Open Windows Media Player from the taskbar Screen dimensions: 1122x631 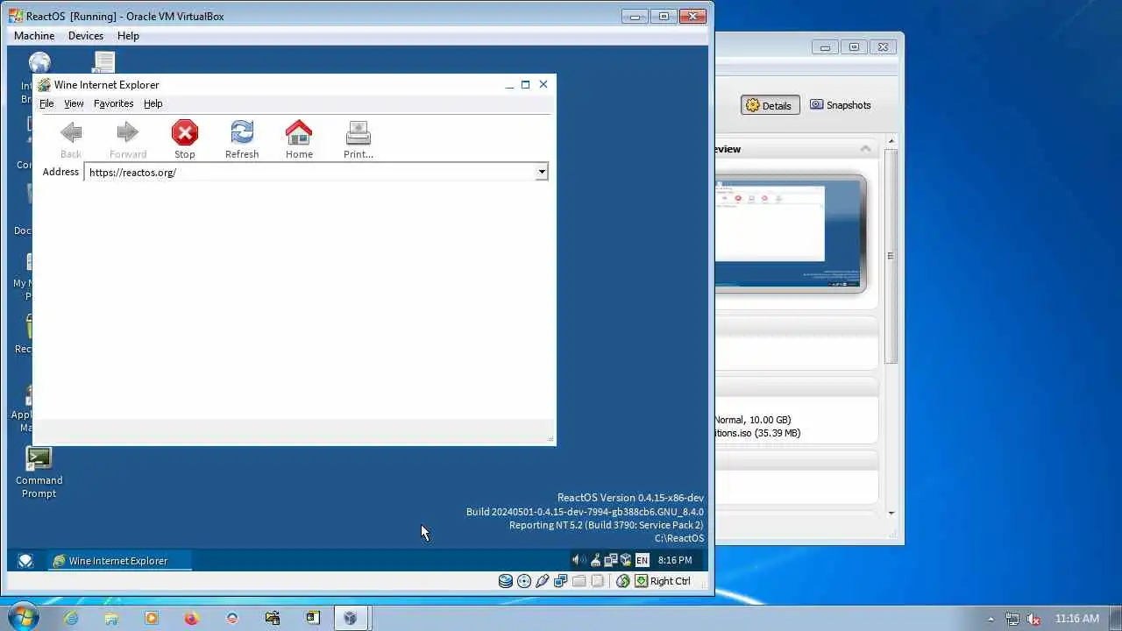[152, 618]
